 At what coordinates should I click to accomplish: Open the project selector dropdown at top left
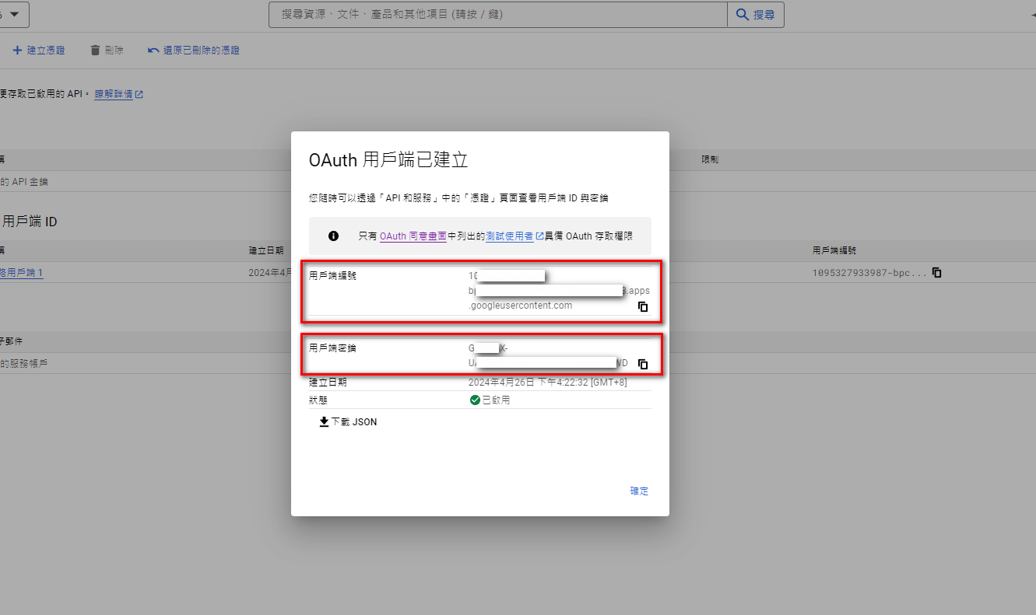[14, 13]
